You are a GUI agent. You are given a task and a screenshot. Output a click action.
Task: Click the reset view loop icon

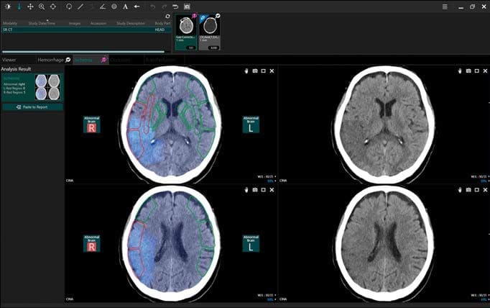175,6
